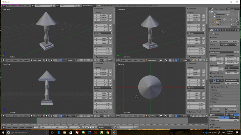This screenshot has height=135, width=241.
Task: Open the timeline Marker menu
Action: tap(15, 127)
